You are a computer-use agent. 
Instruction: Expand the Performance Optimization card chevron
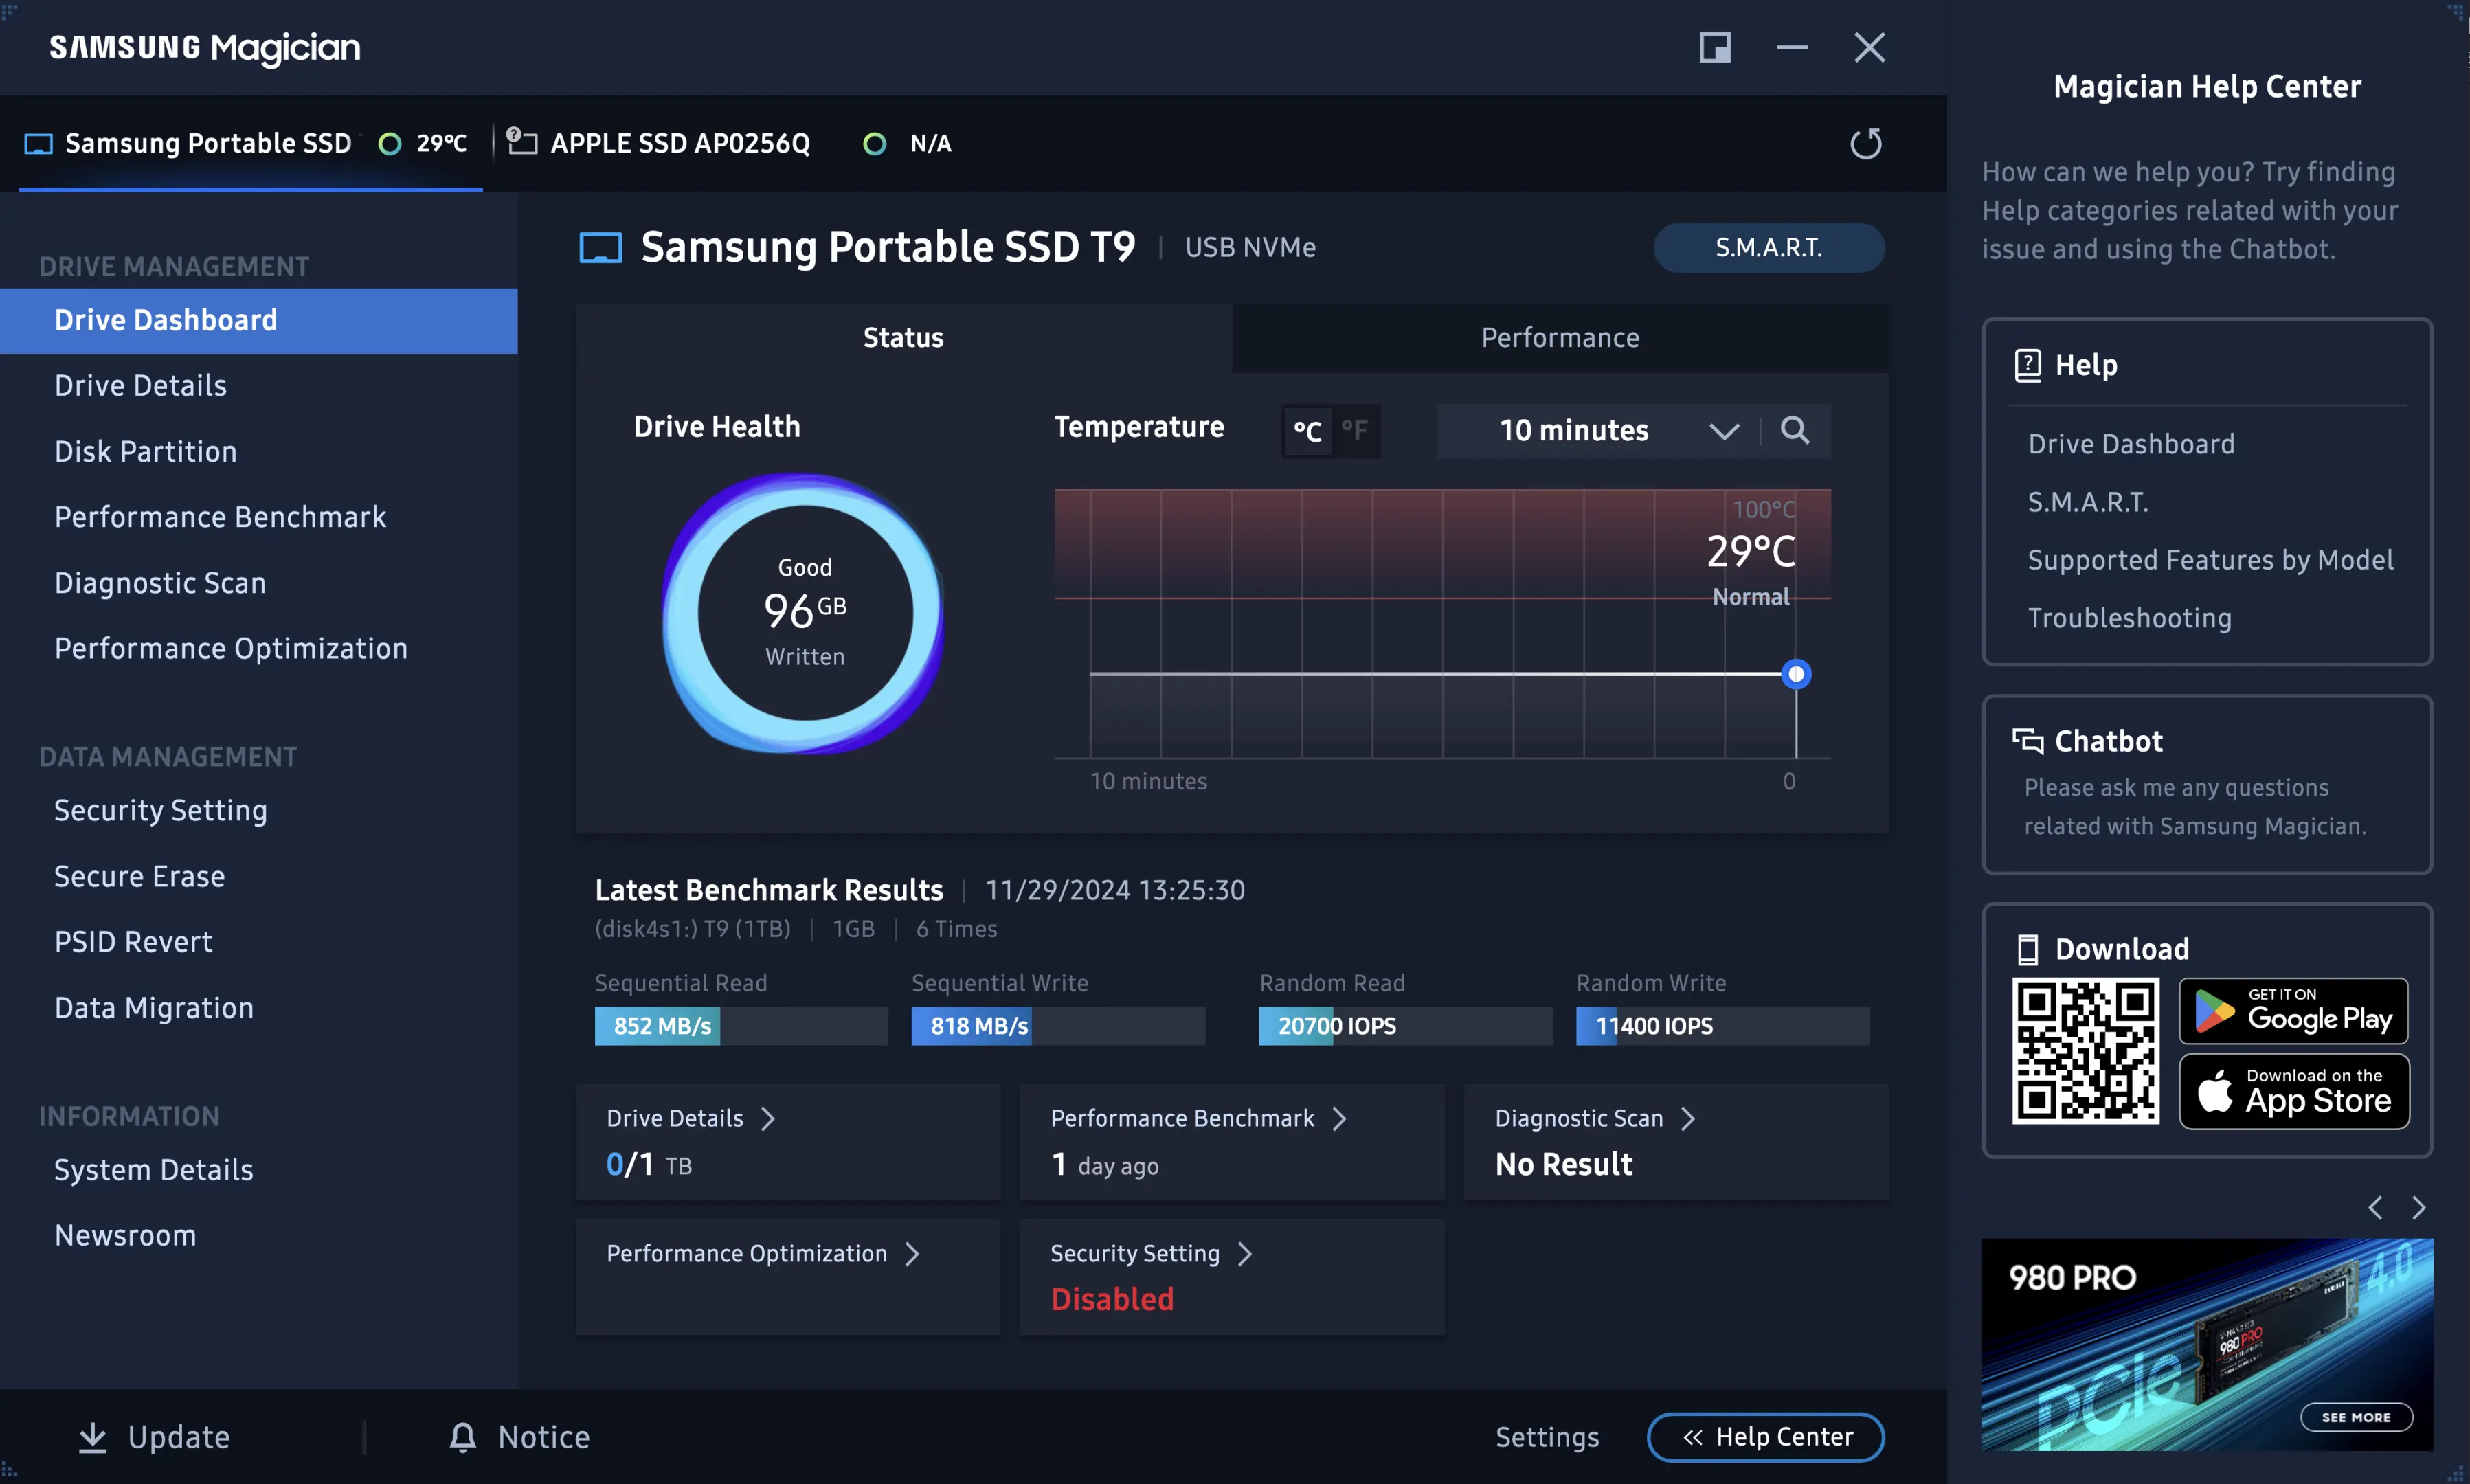pos(912,1254)
